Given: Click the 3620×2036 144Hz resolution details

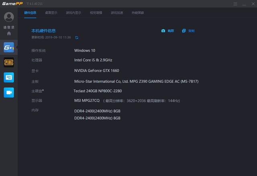Looking at the screenshot, I should (x=142, y=101).
